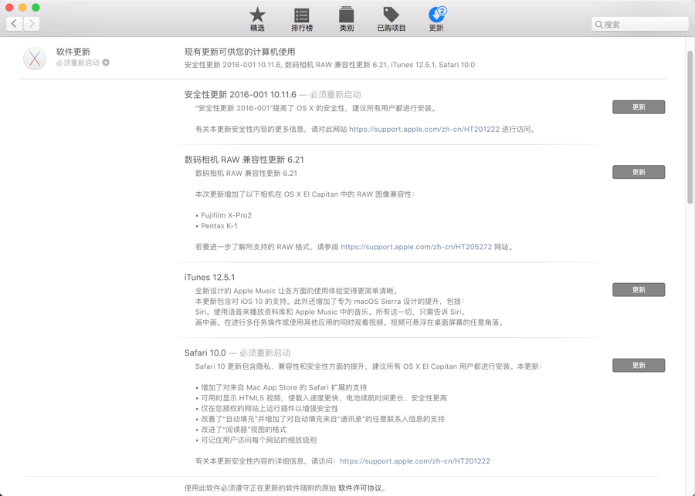Click the yellow minimize window button
The height and width of the screenshot is (496, 695).
point(22,8)
